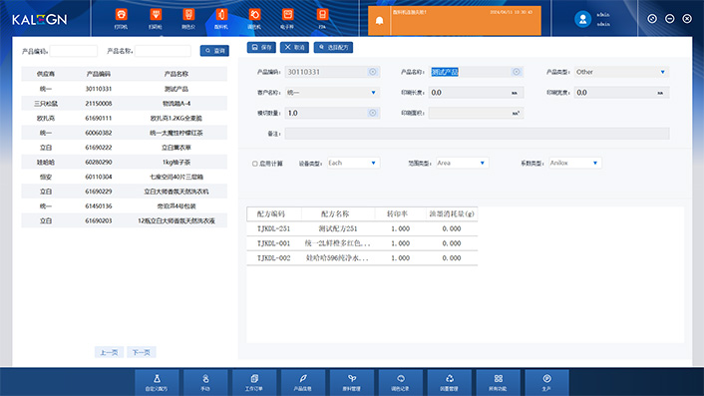The image size is (704, 396).
Task: Select product row 30110331
Action: (124, 89)
